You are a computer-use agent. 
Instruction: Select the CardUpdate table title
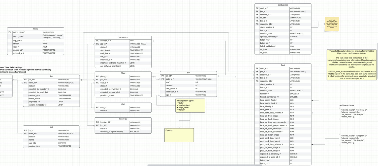click(283, 5)
